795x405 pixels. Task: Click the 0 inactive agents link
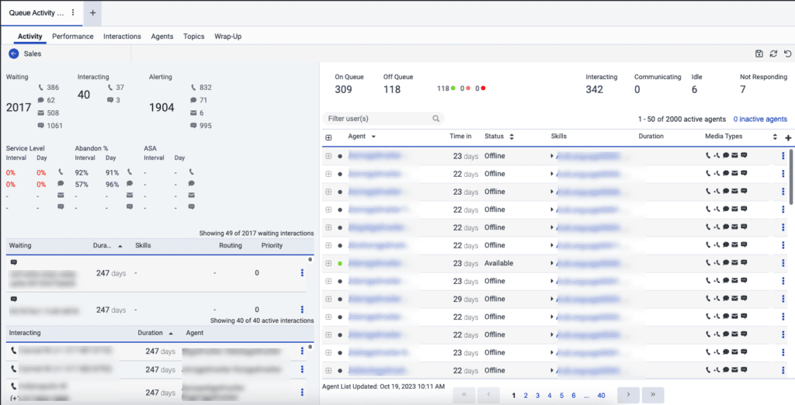pos(760,119)
